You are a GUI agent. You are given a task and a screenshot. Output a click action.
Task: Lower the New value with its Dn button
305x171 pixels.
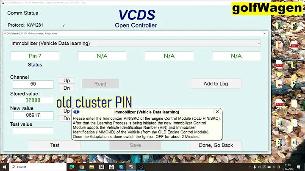coord(66,119)
